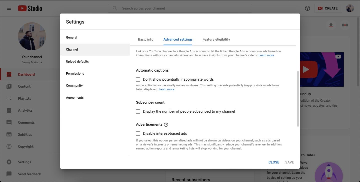The width and height of the screenshot is (360, 182).
Task: Click the upload videos arrow icon
Action: pos(331,25)
